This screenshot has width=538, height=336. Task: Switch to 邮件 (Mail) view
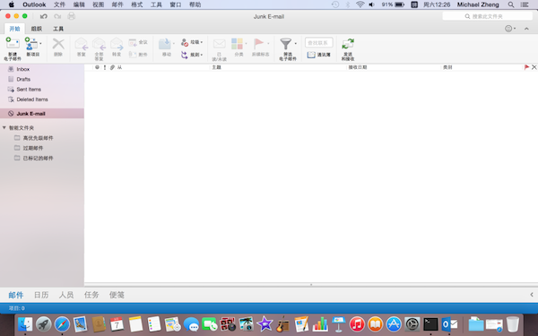click(16, 295)
